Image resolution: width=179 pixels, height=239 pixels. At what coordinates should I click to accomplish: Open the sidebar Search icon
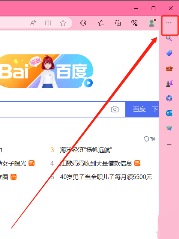coord(169,38)
